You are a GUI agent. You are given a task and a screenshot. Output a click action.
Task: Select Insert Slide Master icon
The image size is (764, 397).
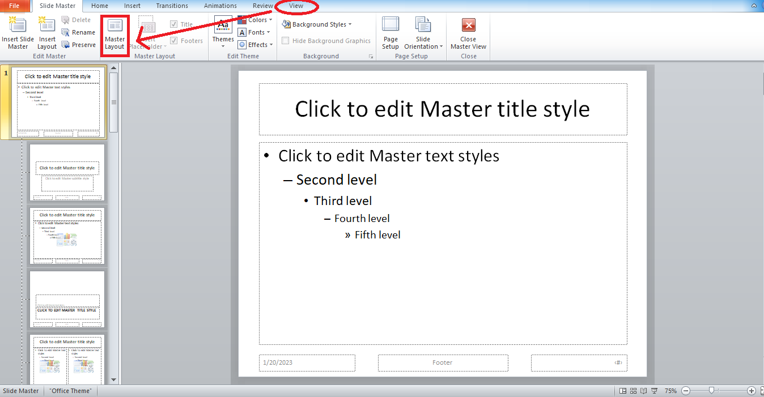pos(18,32)
